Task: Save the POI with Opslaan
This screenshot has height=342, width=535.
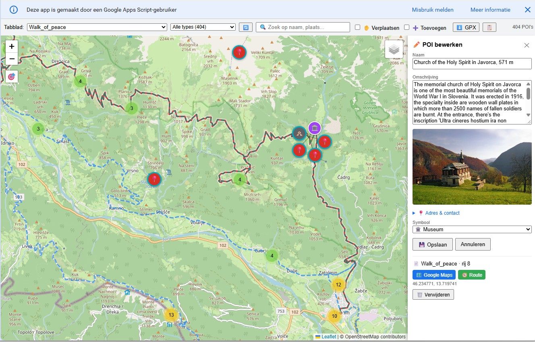Action: click(x=433, y=245)
